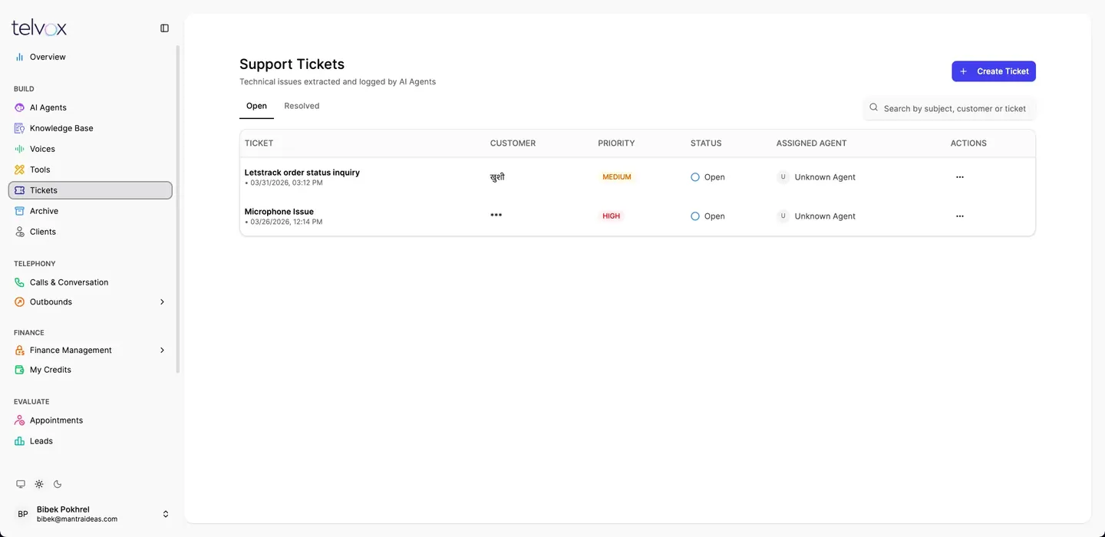Click the AI Agents robot icon
The image size is (1105, 537).
point(20,107)
